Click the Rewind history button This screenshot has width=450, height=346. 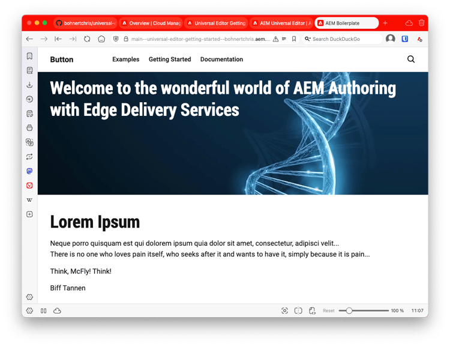point(58,39)
